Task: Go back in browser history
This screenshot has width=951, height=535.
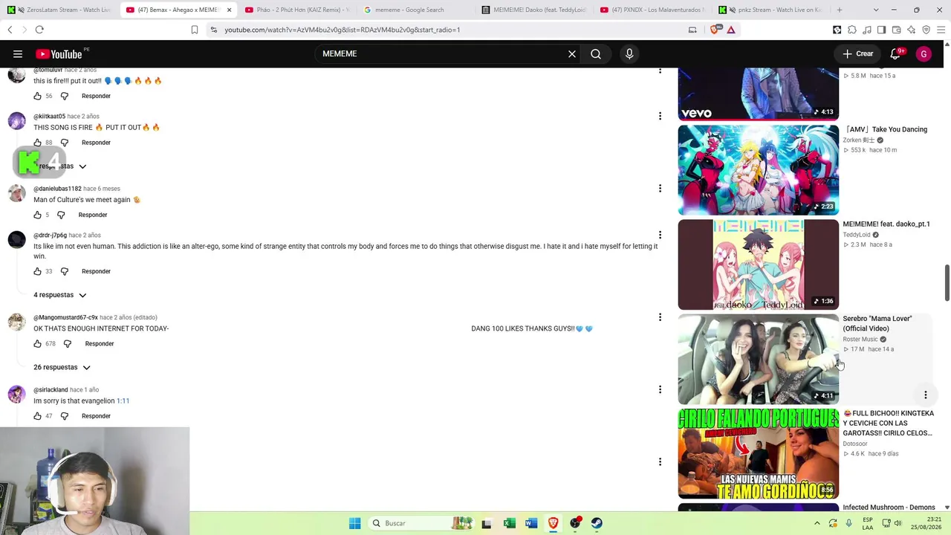Action: (x=10, y=30)
